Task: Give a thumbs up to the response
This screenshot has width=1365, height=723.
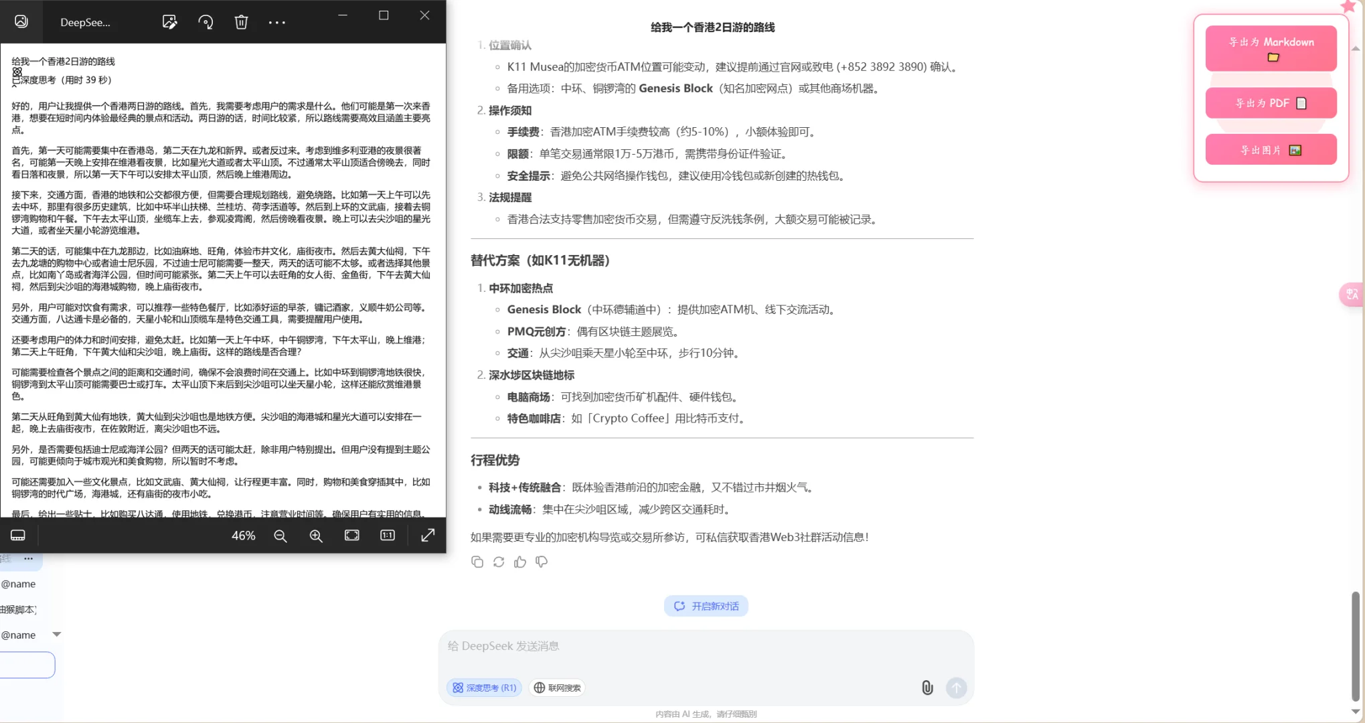Action: pos(520,562)
